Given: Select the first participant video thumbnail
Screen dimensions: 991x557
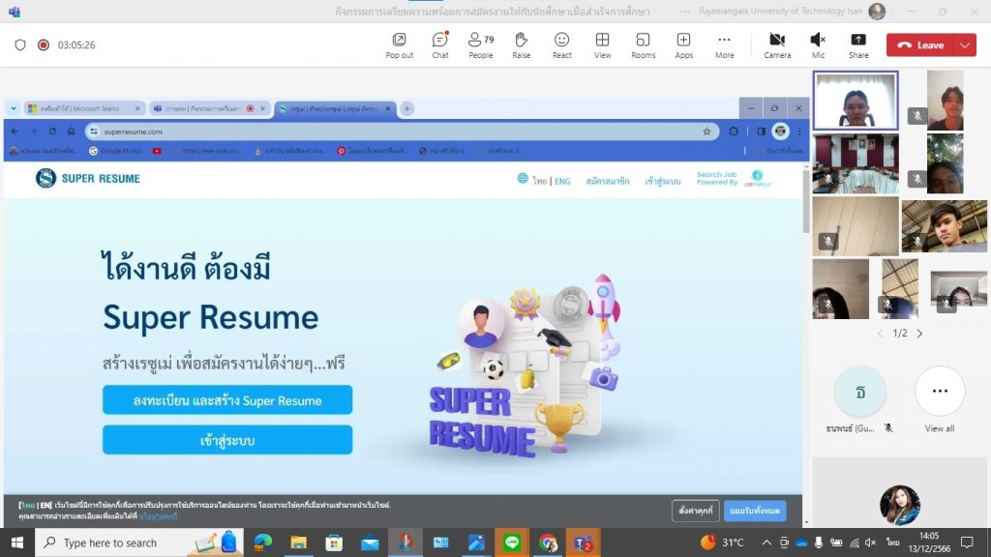Looking at the screenshot, I should pos(855,101).
